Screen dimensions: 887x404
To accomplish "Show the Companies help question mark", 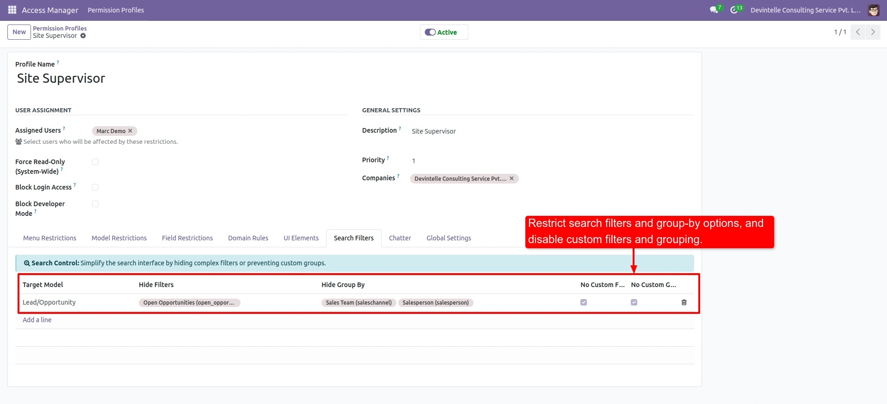I will [x=398, y=176].
